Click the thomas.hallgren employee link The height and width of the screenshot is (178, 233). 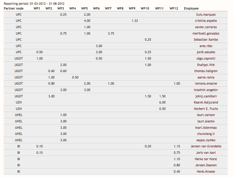206,71
